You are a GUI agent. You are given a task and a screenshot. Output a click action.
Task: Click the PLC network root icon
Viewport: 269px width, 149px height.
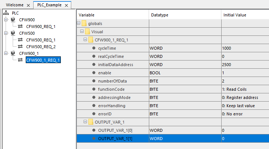point(6,13)
